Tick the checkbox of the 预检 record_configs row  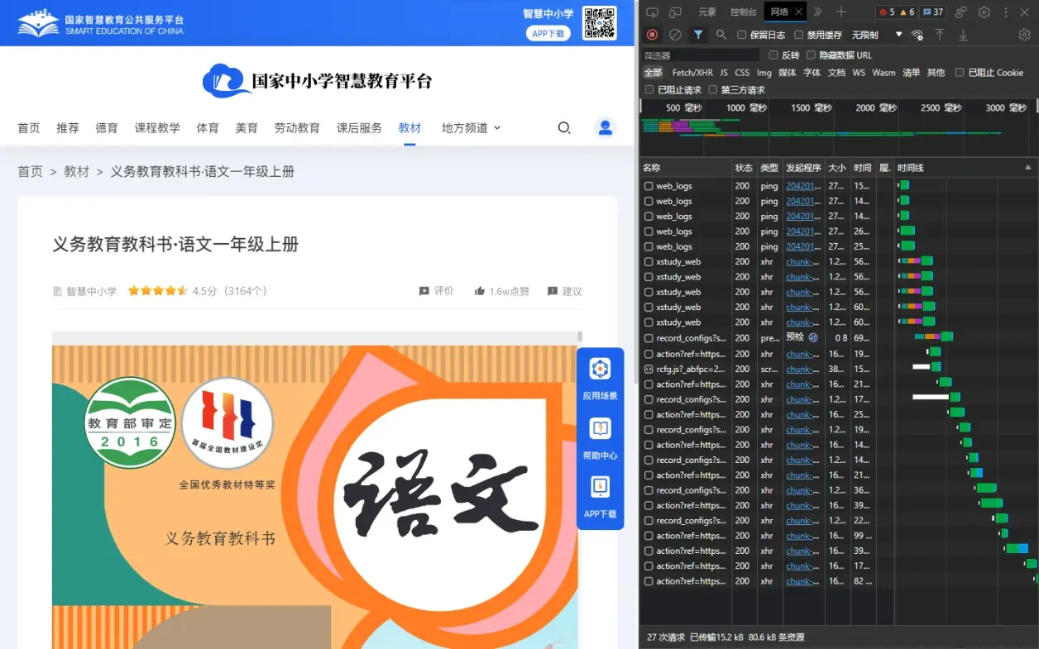pyautogui.click(x=649, y=338)
